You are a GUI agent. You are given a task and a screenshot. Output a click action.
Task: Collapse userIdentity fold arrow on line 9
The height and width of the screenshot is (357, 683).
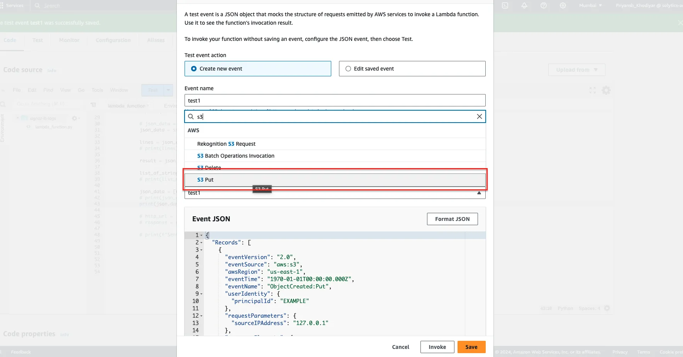tap(202, 294)
